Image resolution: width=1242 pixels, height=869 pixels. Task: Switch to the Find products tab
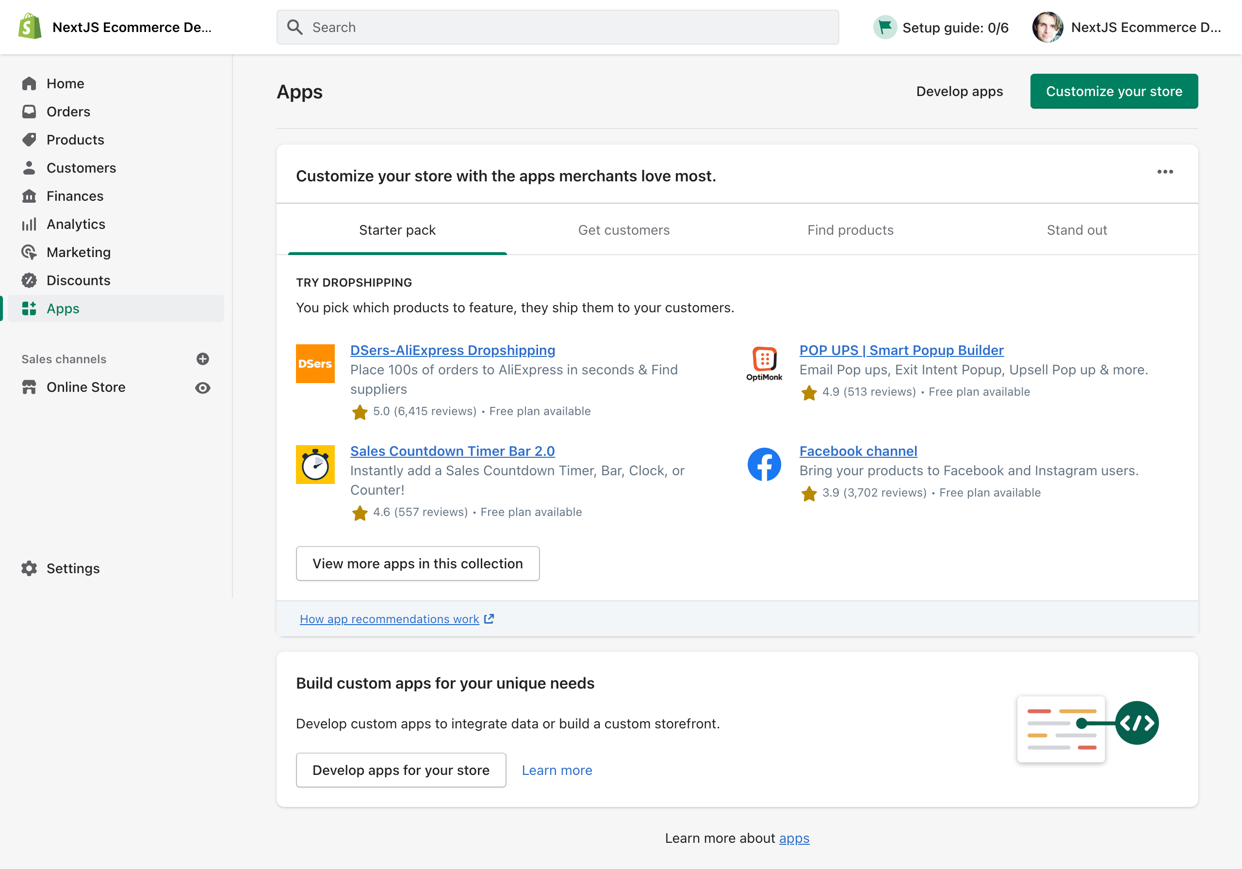pos(850,230)
